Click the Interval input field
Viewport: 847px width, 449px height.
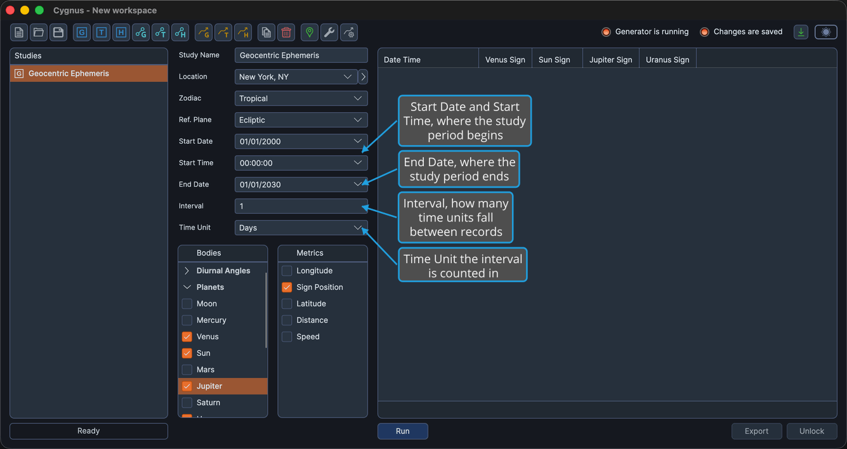pyautogui.click(x=301, y=206)
